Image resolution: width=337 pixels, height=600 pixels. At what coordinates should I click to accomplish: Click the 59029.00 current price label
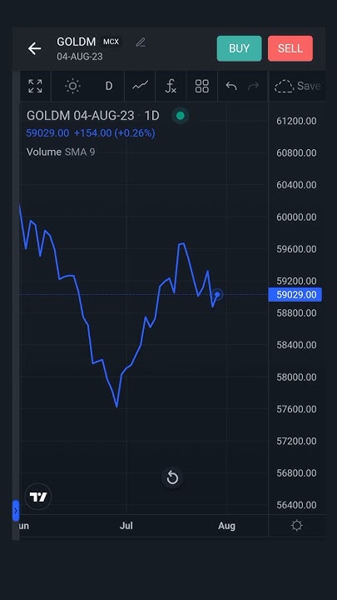[295, 295]
